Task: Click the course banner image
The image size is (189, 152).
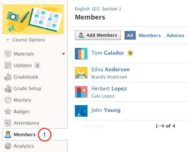Action: (x=33, y=19)
